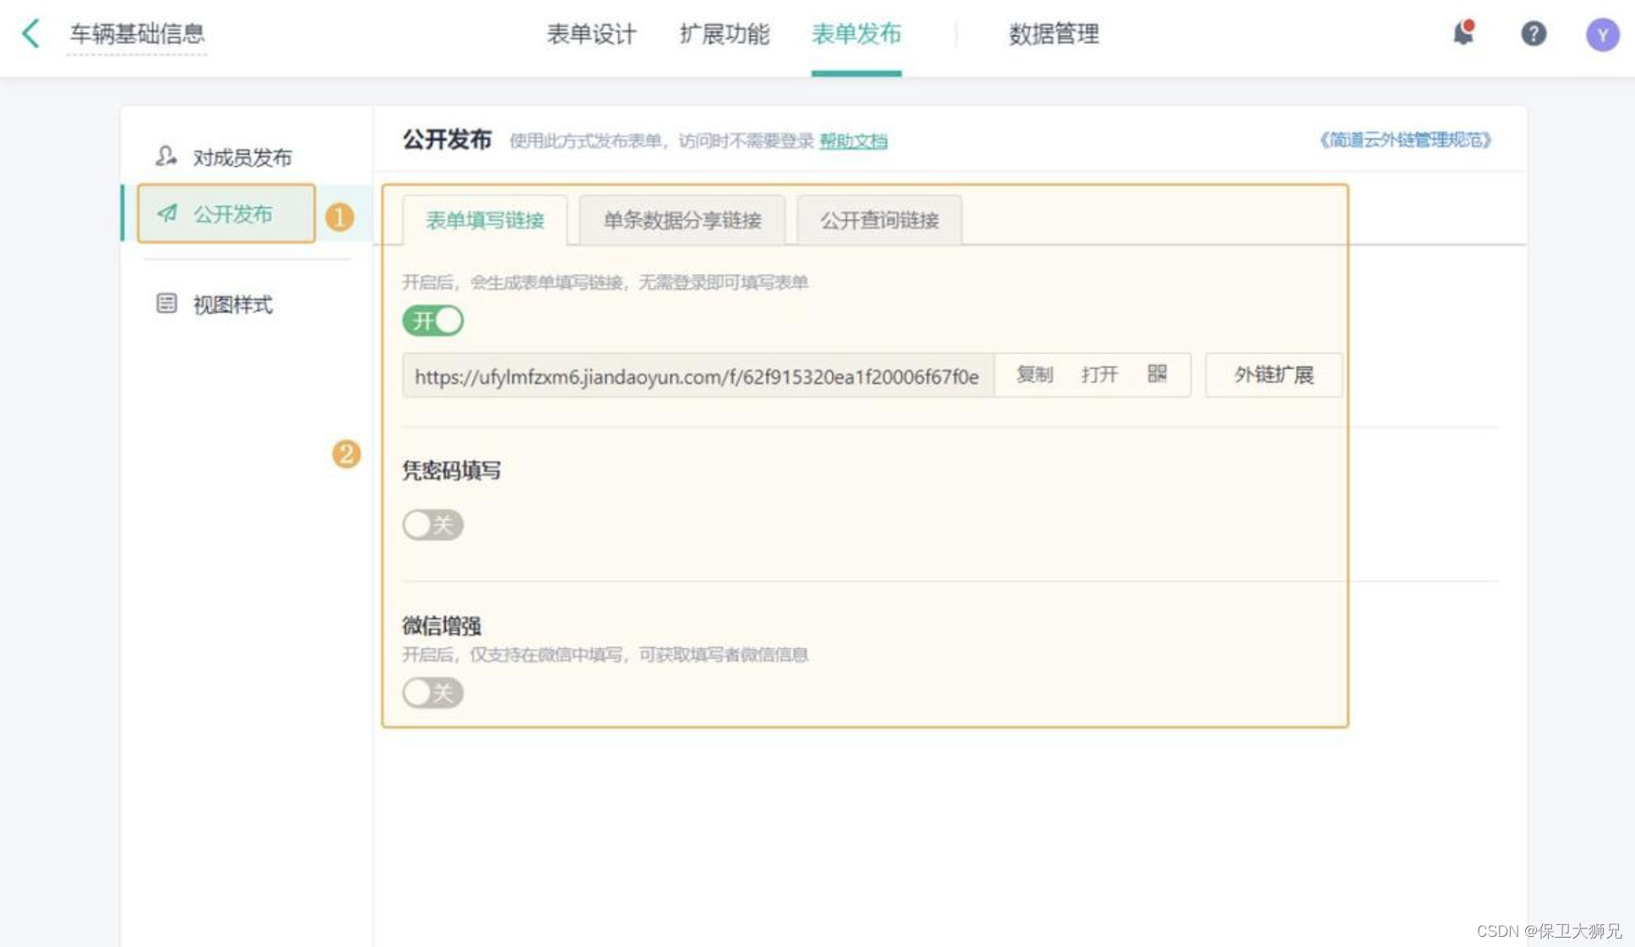
Task: Click the form URL text field
Action: pyautogui.click(x=697, y=376)
